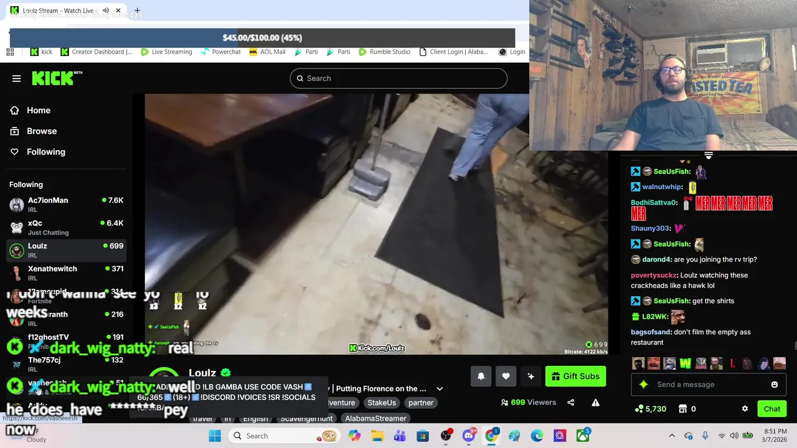Open xQc's channel from the Following list
This screenshot has height=448, width=797.
(65, 227)
